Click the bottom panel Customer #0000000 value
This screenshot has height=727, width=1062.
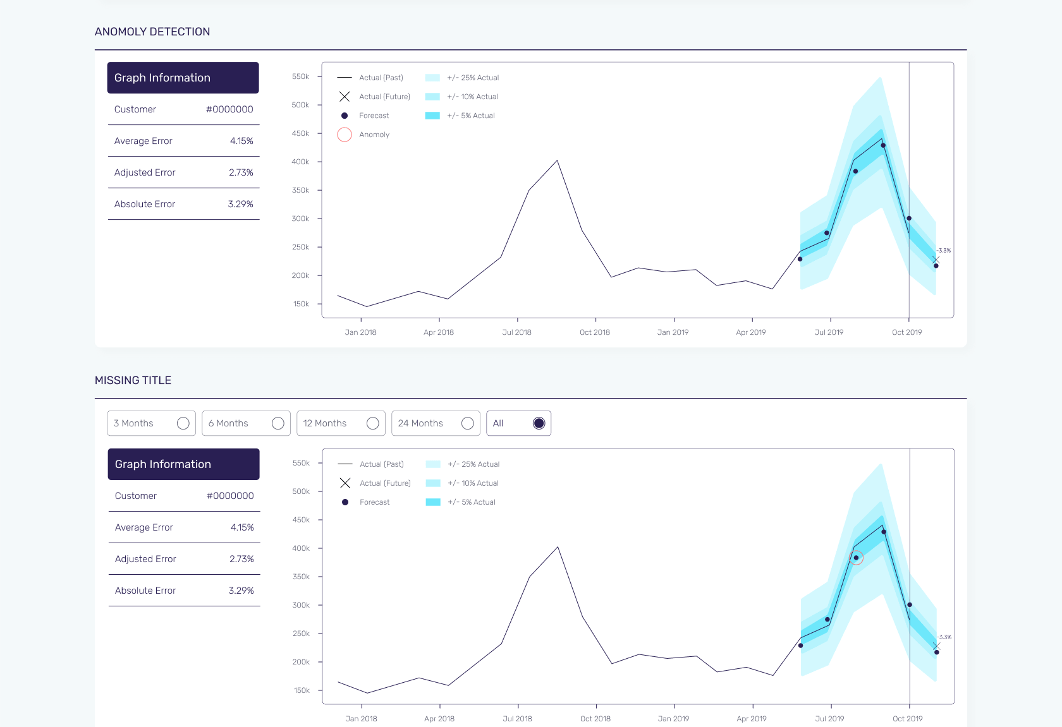tap(230, 496)
